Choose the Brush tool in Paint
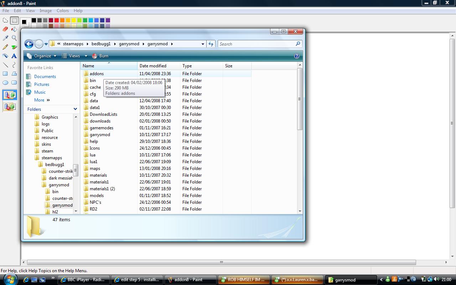 click(x=14, y=47)
